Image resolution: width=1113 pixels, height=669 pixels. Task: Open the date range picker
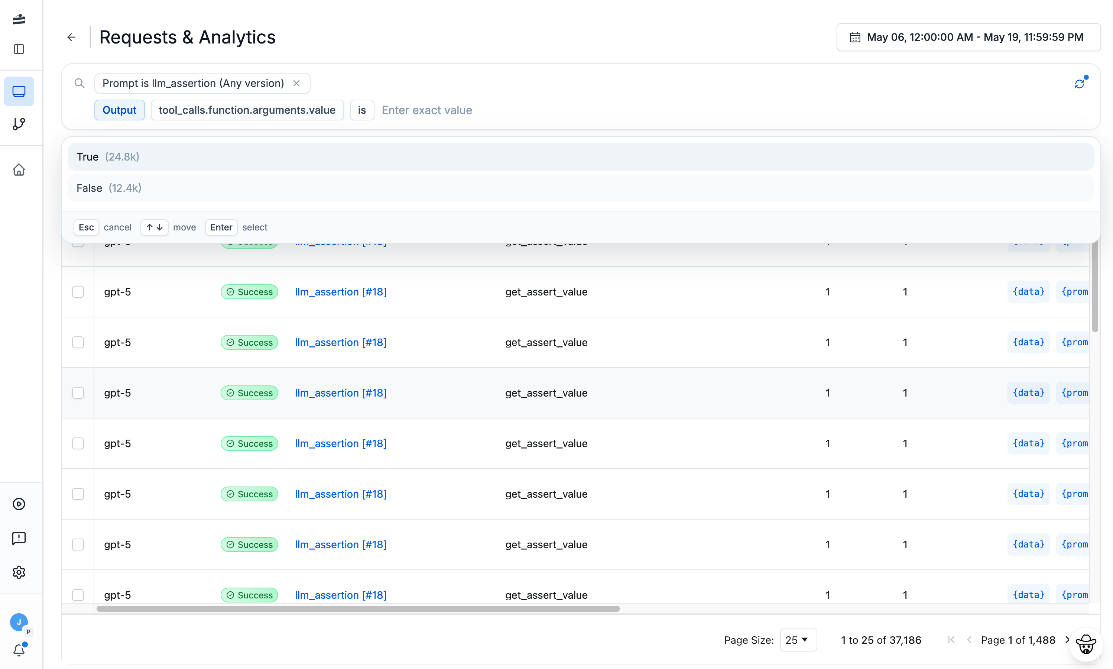pos(968,37)
